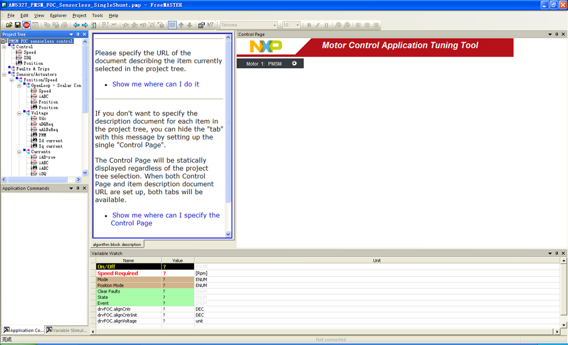Save the project using the floppy icon
This screenshot has width=568, height=345.
point(18,25)
